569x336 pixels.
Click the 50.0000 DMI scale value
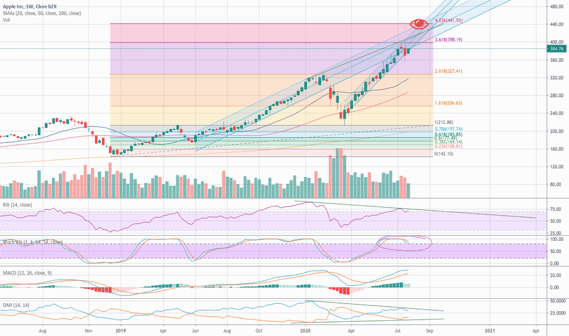point(558,301)
